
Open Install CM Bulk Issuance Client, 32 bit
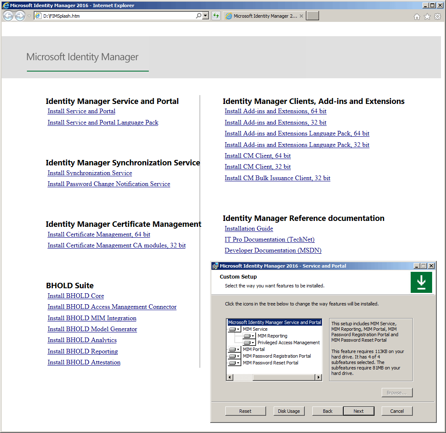(277, 178)
